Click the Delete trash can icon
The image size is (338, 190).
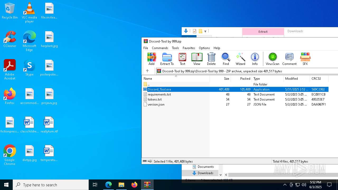point(211,59)
